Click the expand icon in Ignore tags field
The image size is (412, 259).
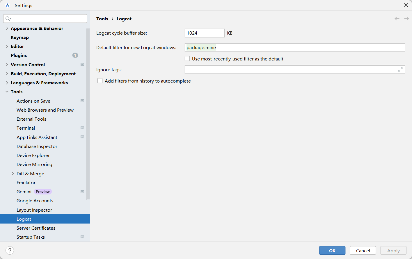pos(400,69)
